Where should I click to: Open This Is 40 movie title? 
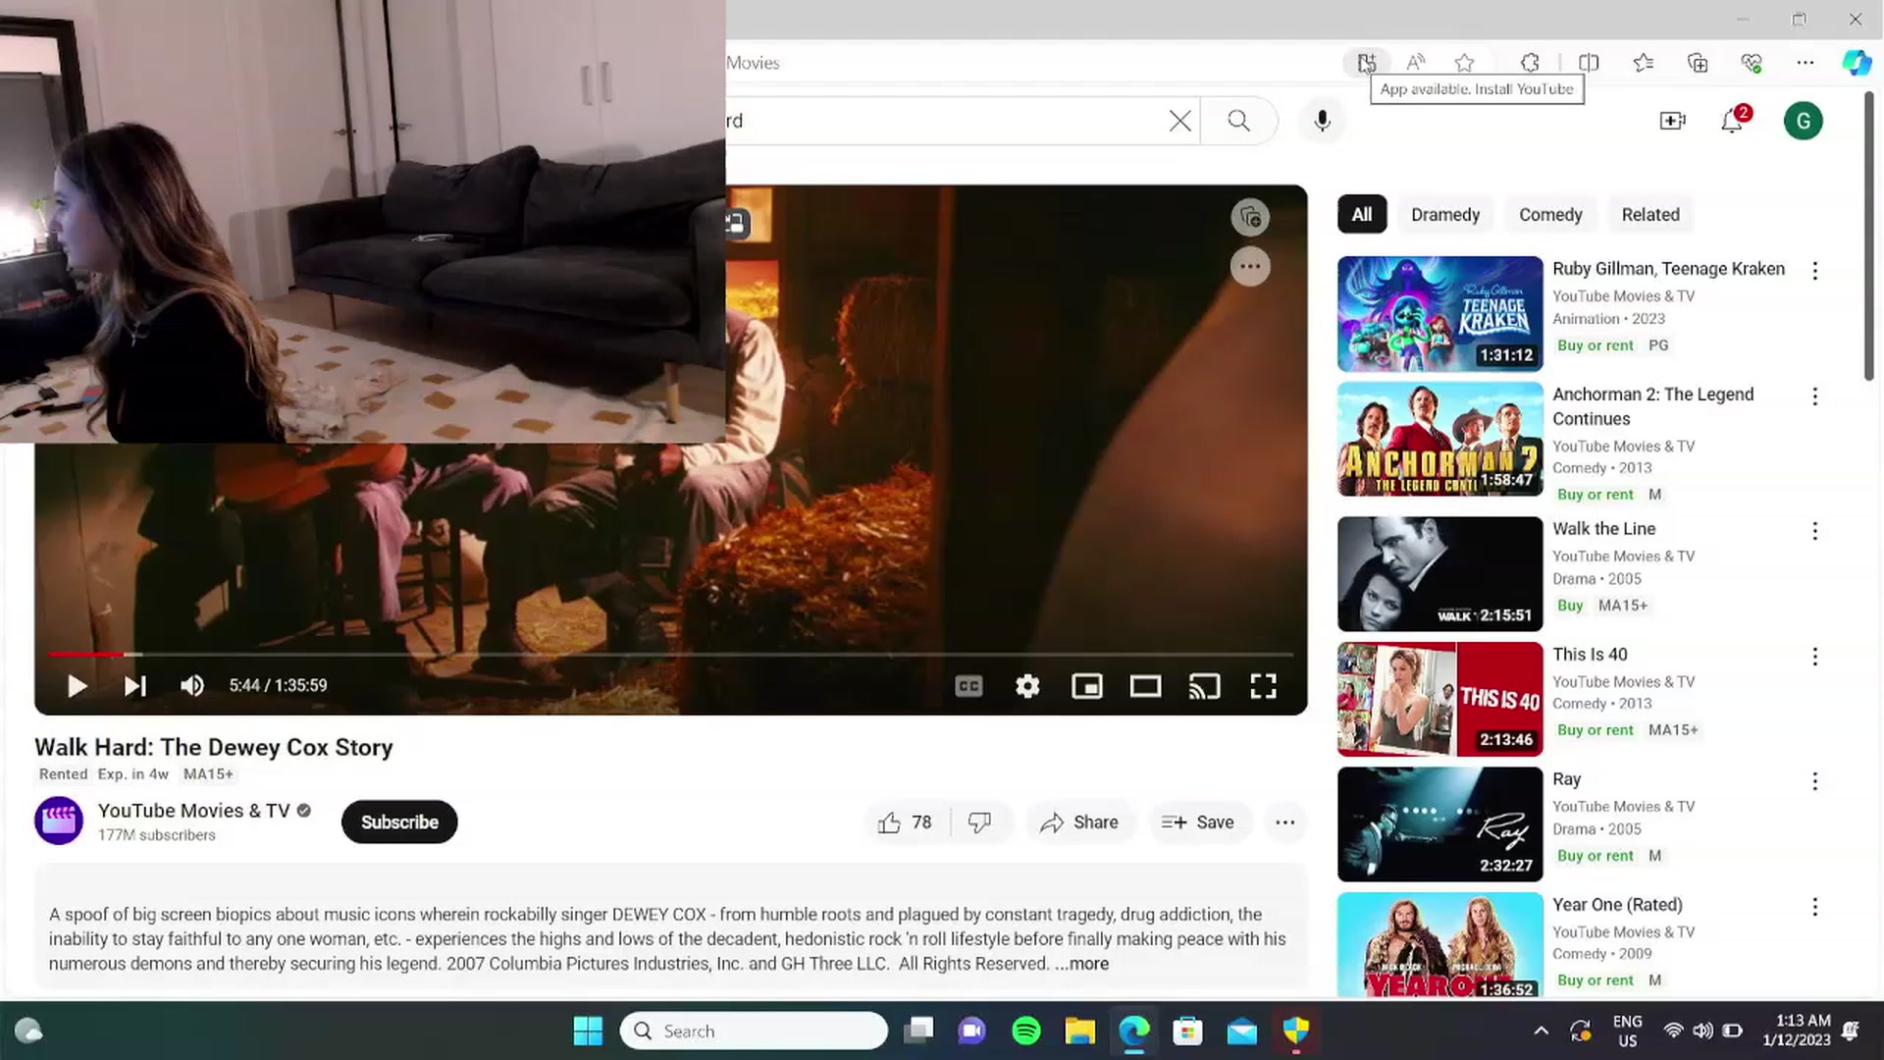point(1590,655)
